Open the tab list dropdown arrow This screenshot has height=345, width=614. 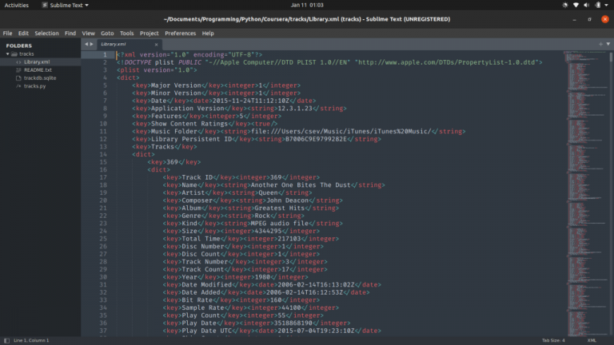[x=608, y=44]
